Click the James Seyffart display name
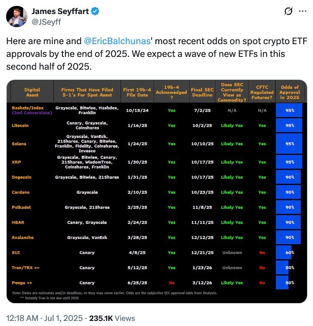Screen dimensions: 313x326 point(60,12)
